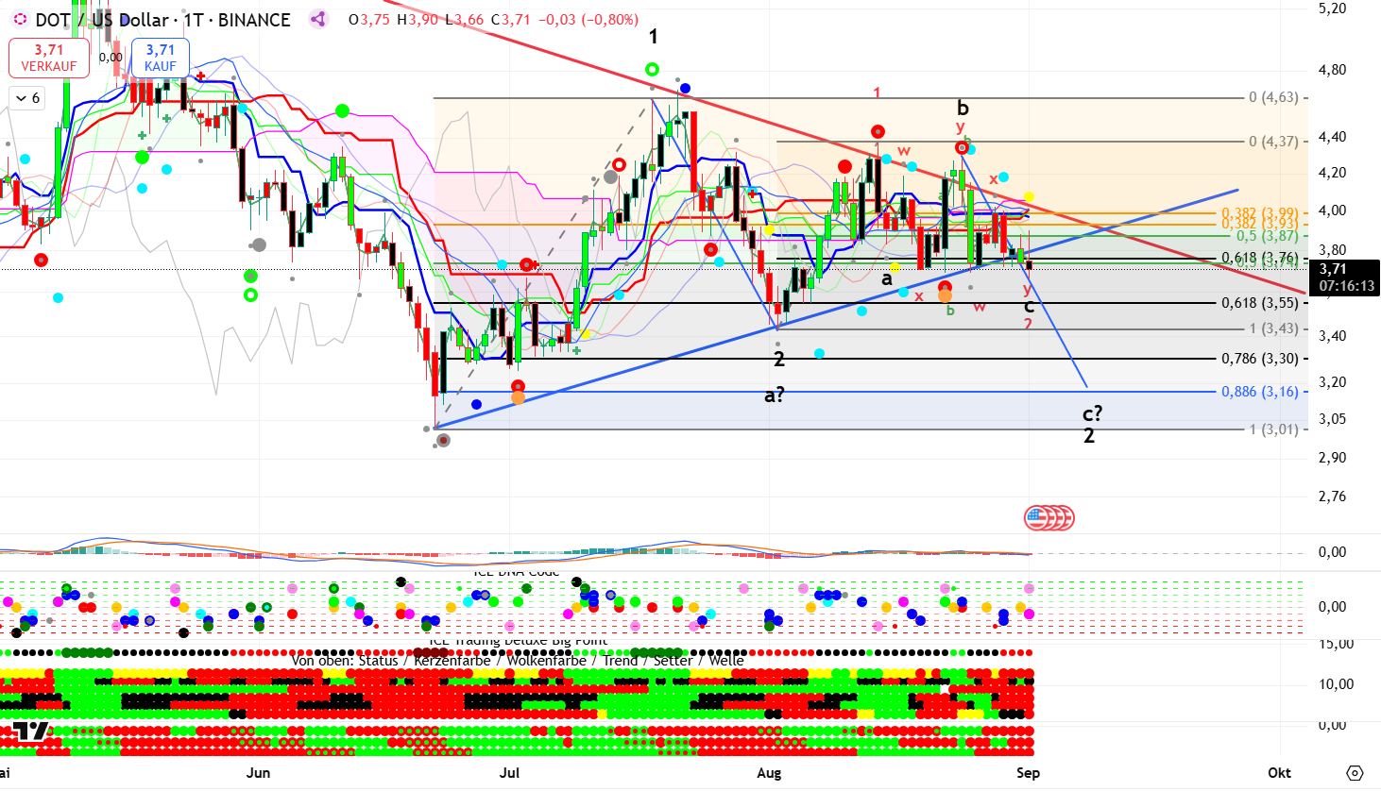
Task: Open chart settings via hexagon gear icon
Action: (x=1355, y=773)
